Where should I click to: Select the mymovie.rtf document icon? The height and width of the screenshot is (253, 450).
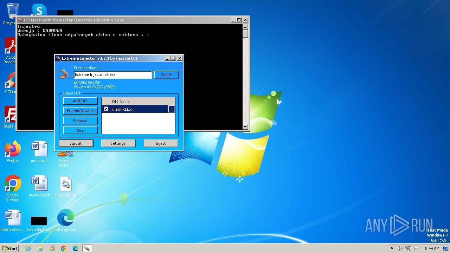(39, 186)
